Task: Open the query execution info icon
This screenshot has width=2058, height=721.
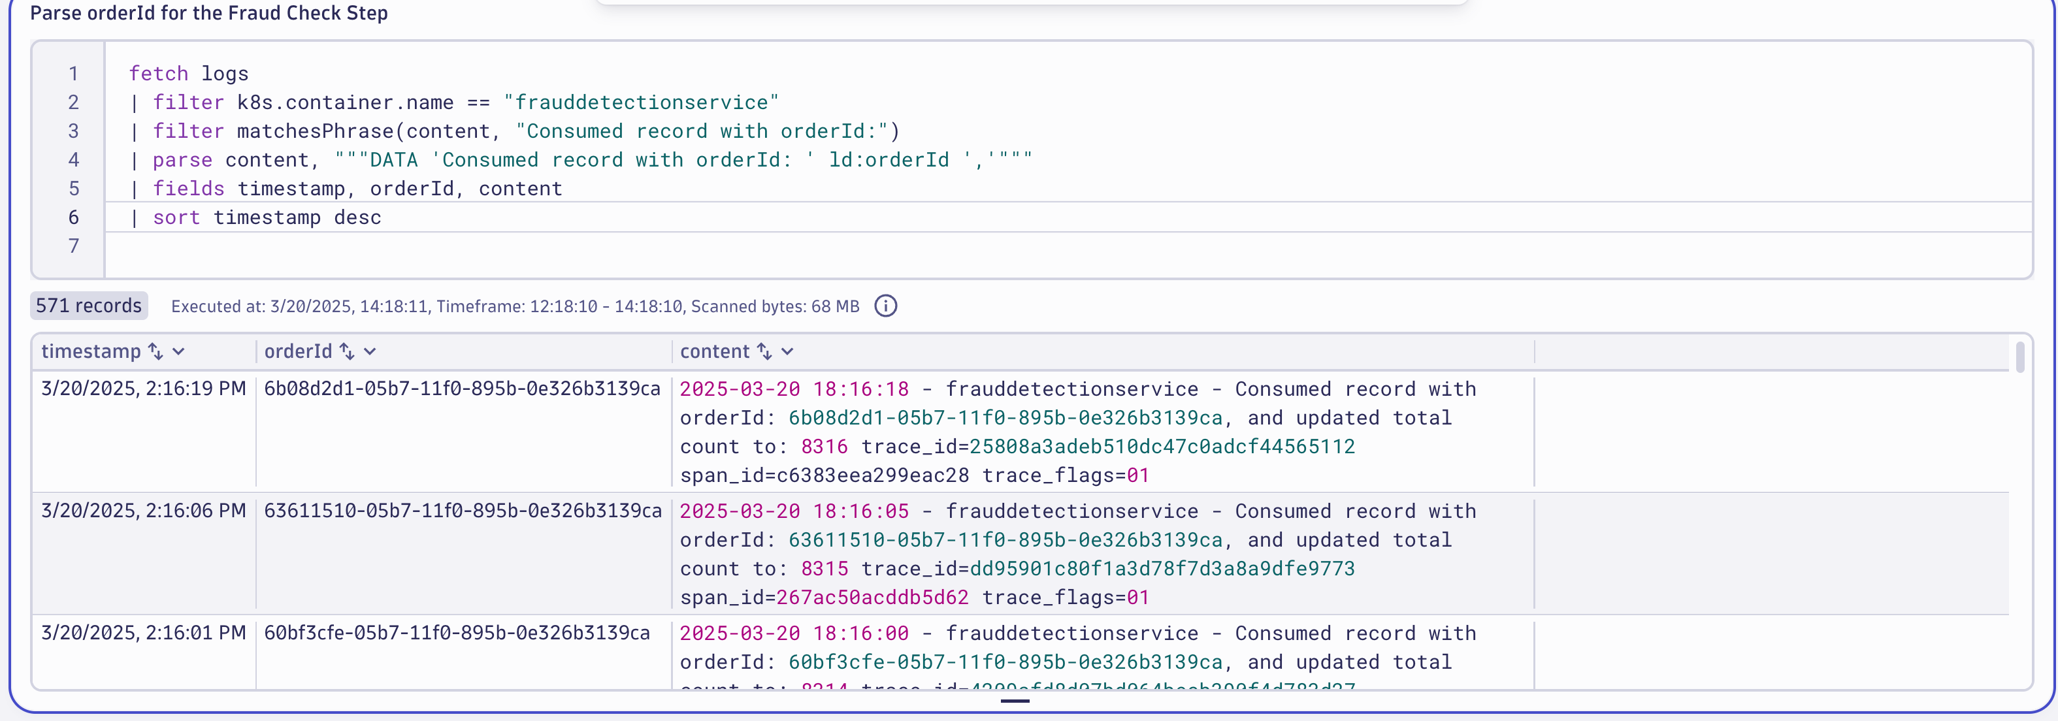Action: point(885,306)
